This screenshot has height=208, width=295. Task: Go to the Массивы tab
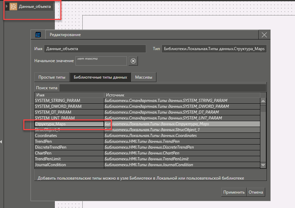point(144,77)
